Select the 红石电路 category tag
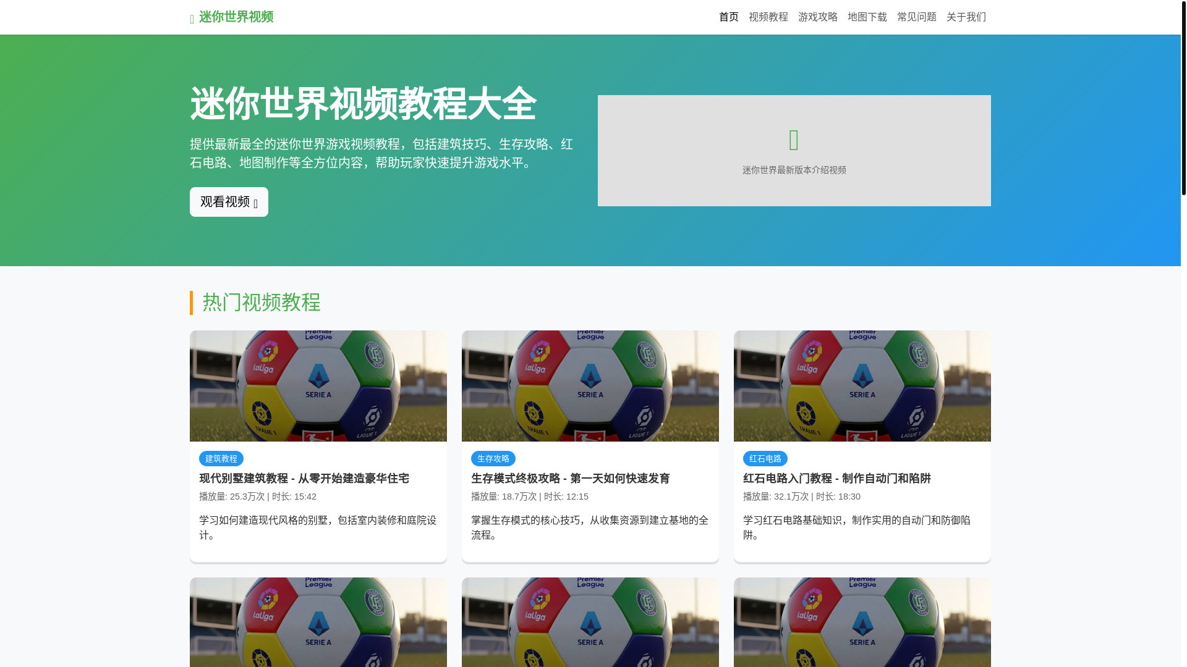 (765, 458)
